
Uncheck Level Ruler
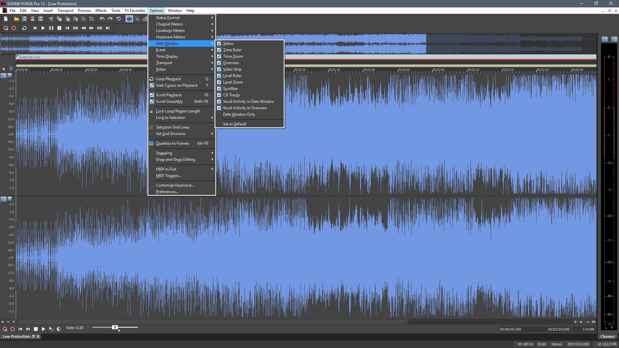pyautogui.click(x=219, y=76)
